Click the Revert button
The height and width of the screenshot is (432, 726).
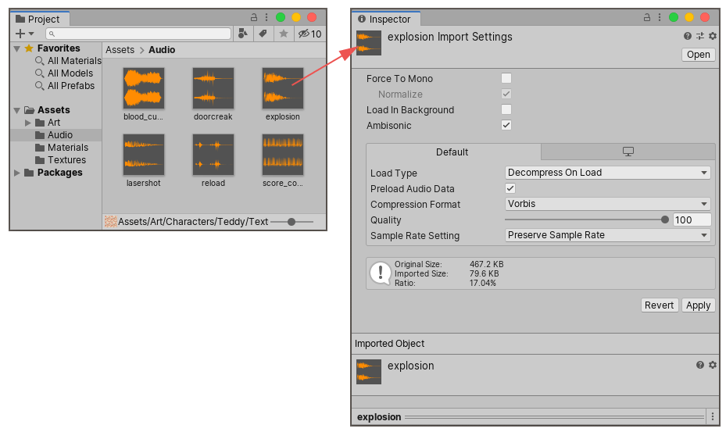(659, 305)
